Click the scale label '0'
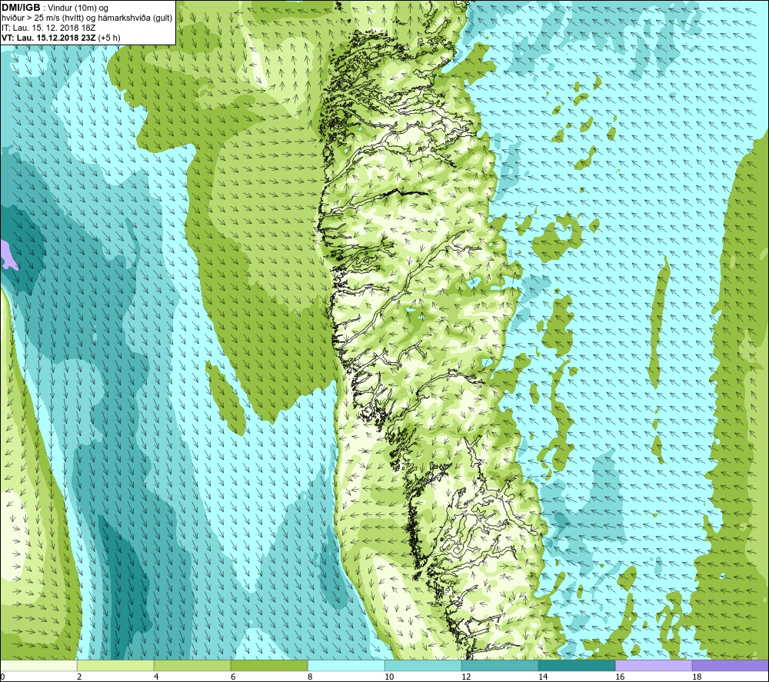 (x=3, y=677)
